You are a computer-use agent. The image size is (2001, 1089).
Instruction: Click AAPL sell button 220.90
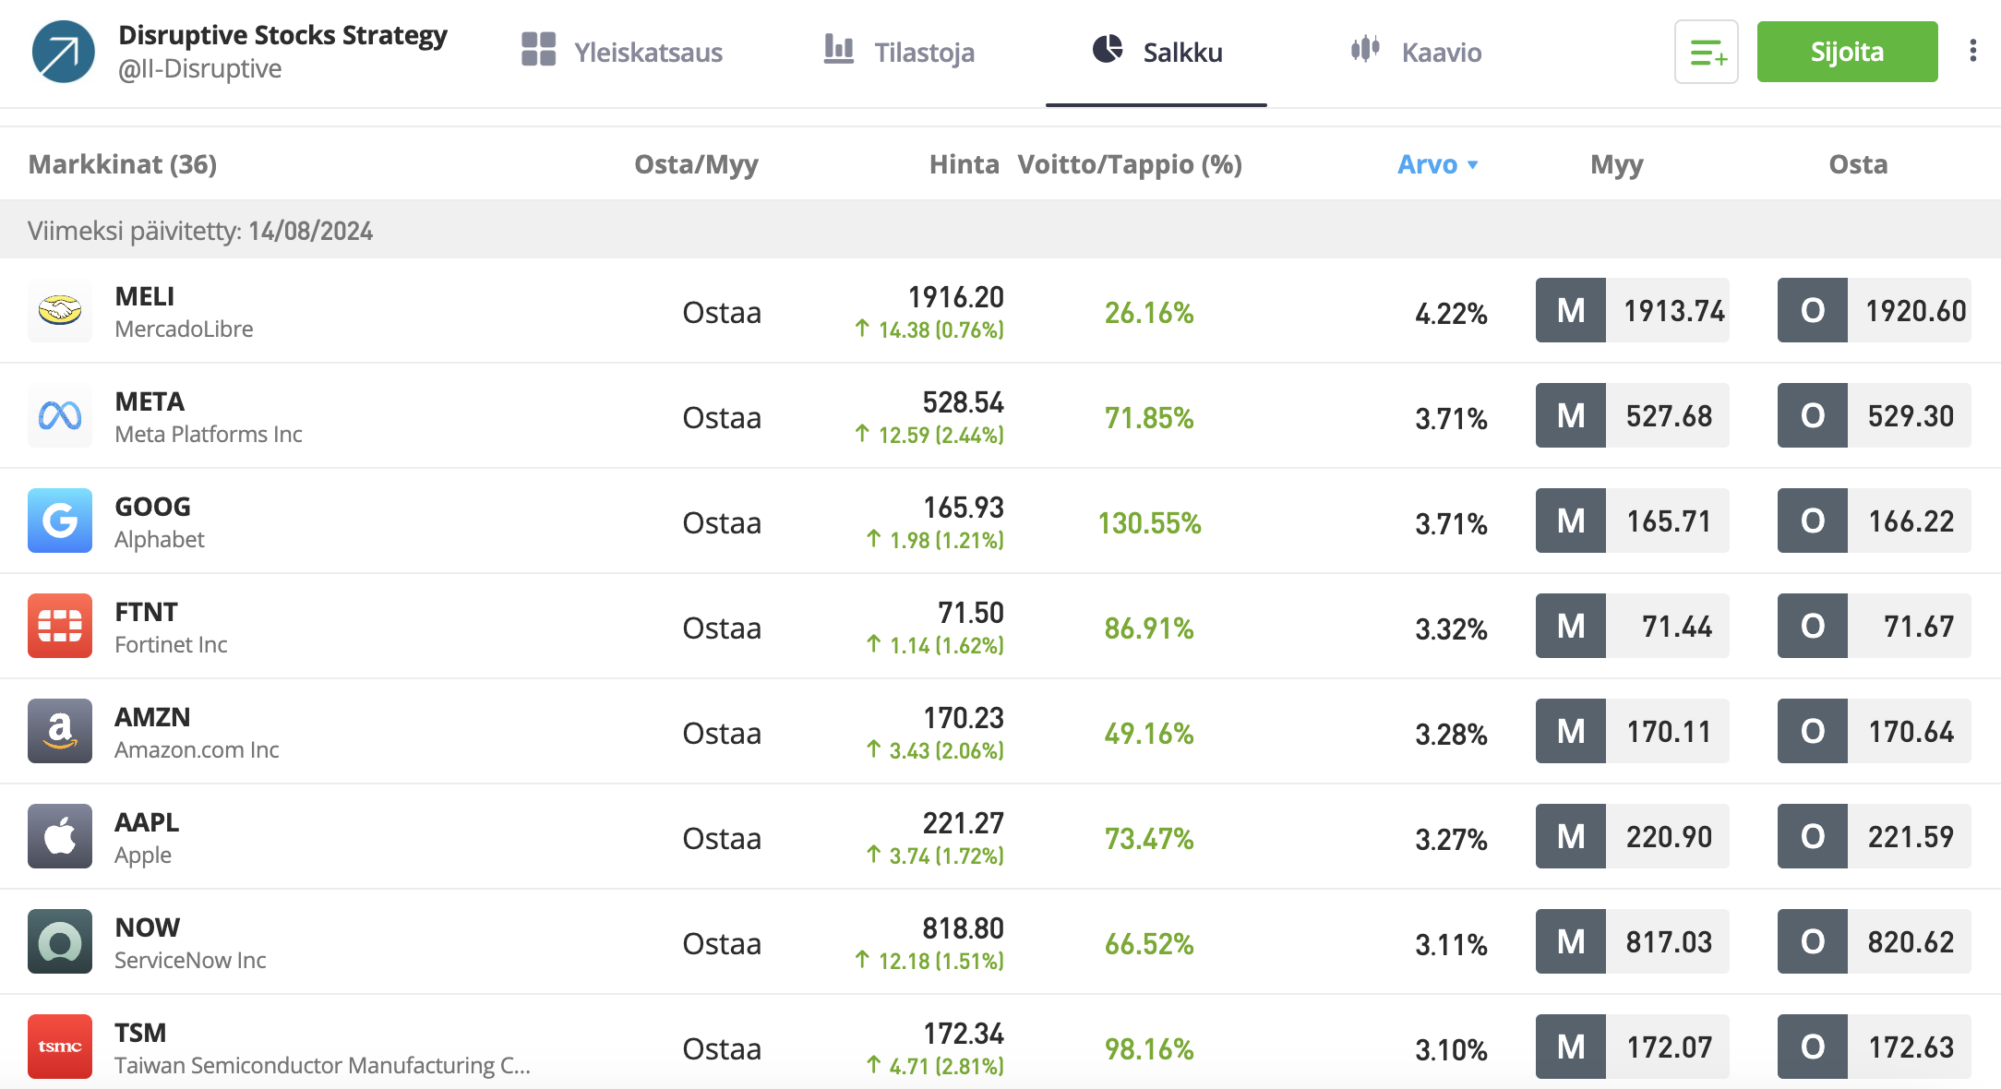tap(1633, 836)
